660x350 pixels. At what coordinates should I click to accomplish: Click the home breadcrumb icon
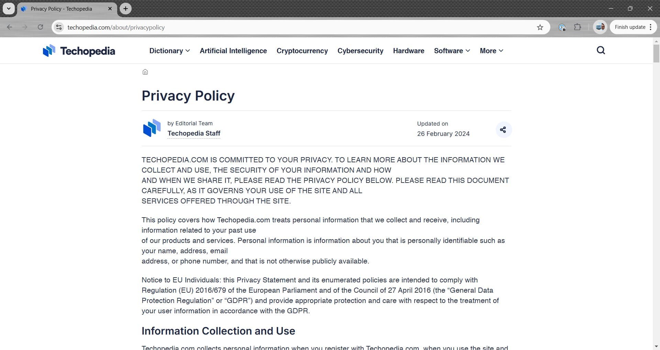[x=145, y=72]
